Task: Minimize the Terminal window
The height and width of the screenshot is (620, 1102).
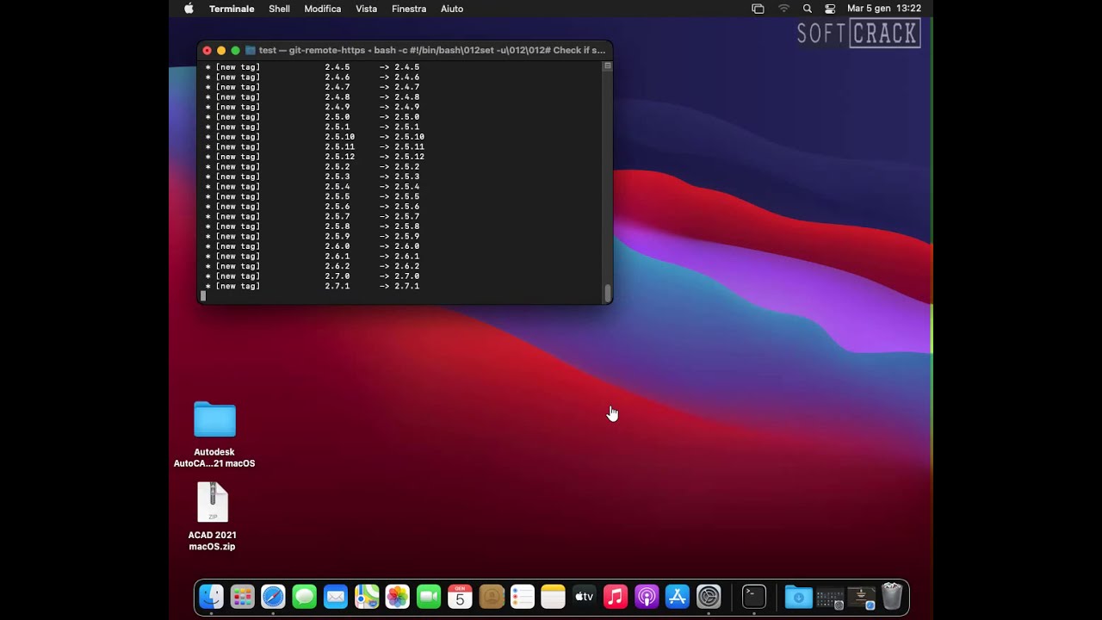Action: click(x=221, y=50)
